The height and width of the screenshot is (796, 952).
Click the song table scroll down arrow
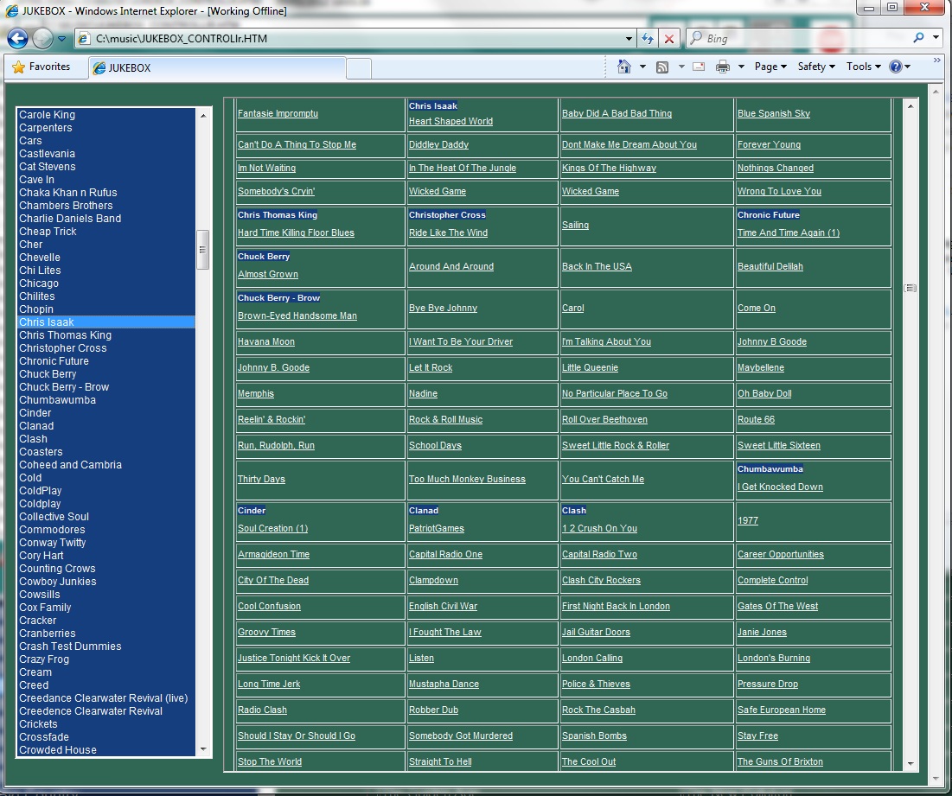click(910, 764)
